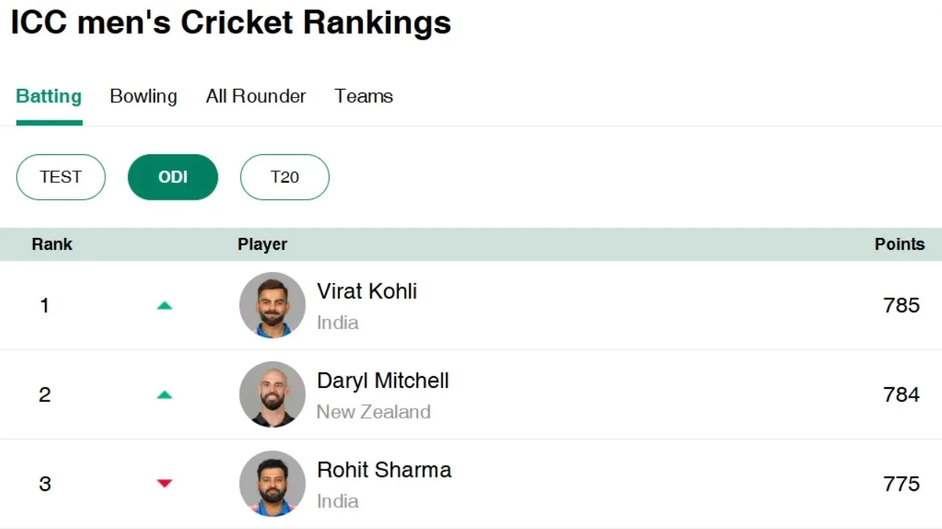Viewport: 942px width, 529px height.
Task: Click the Rank column header
Action: click(52, 245)
